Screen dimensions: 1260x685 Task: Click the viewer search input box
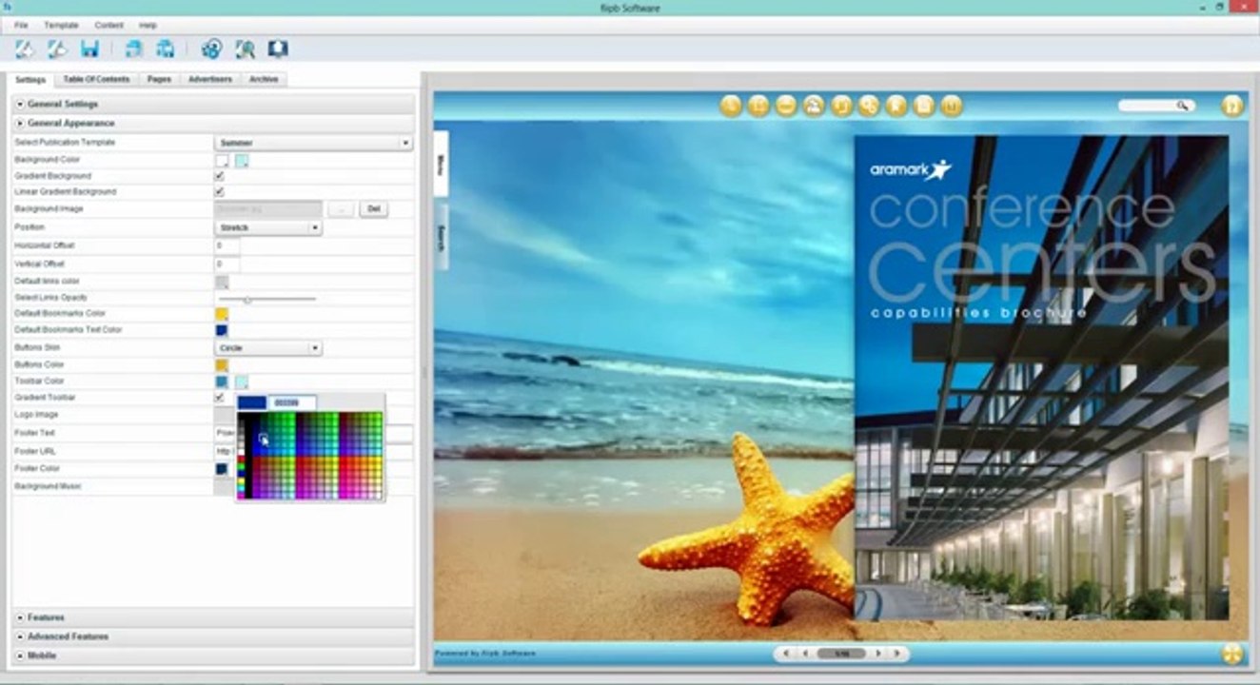coord(1156,106)
